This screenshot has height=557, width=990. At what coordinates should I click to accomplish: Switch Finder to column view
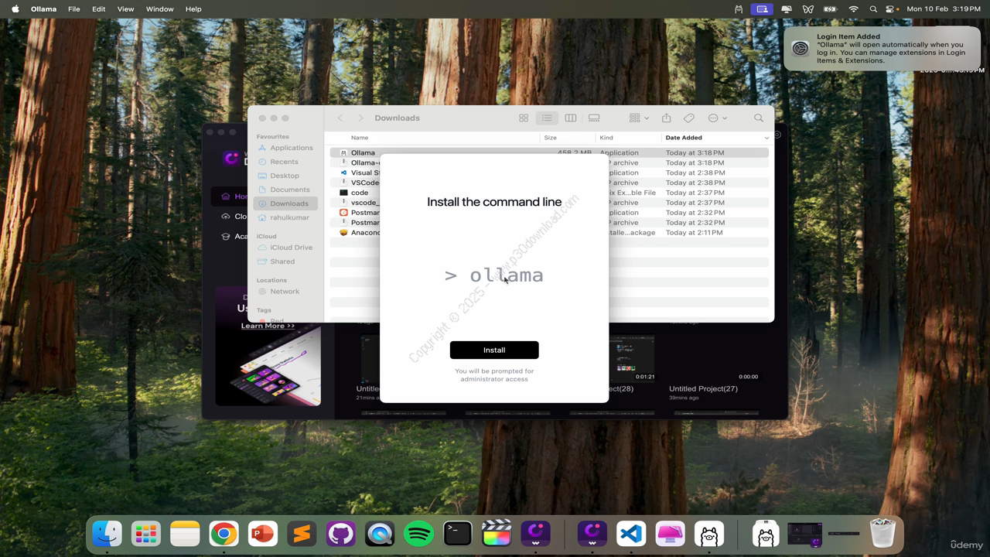(571, 118)
